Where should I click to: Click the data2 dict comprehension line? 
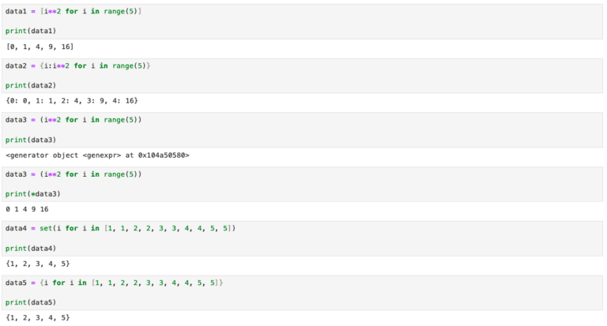(77, 66)
